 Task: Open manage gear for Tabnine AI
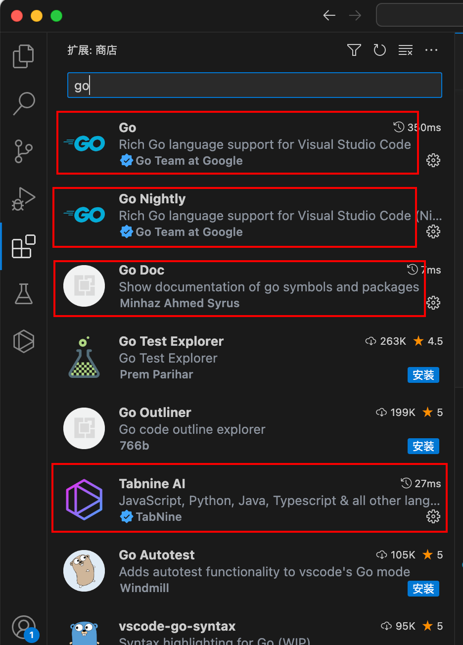(433, 516)
